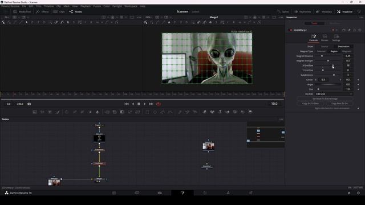The height and width of the screenshot is (205, 365).
Task: Toggle the Effects library panel
Action: pos(42,11)
